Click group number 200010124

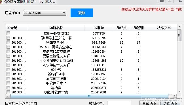(x=99, y=79)
